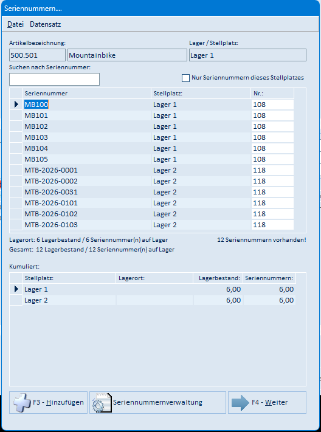Click the Nr. column header
This screenshot has width=321, height=432.
[272, 94]
